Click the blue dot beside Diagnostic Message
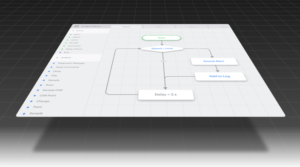This screenshot has width=300, height=167. (54, 63)
